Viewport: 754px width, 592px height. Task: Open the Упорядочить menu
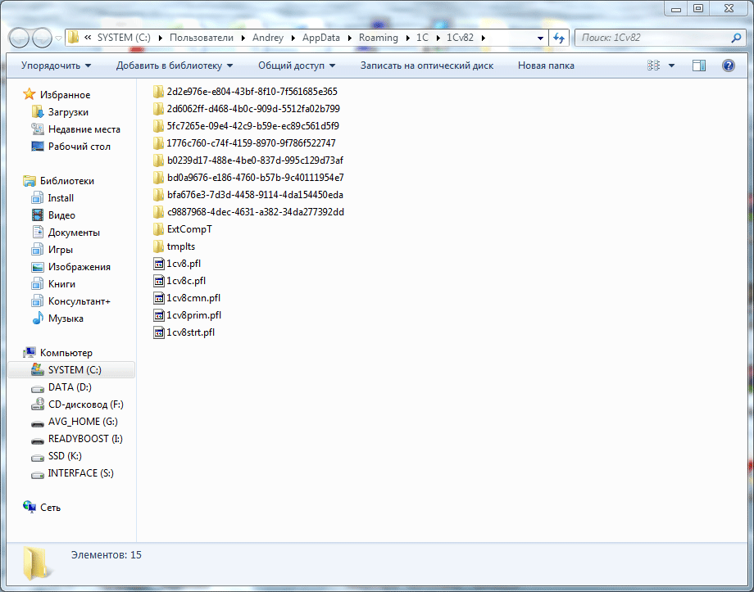point(56,66)
